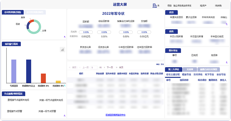Click drill-down icon in 总可售资源 donut panel

tap(64, 37)
